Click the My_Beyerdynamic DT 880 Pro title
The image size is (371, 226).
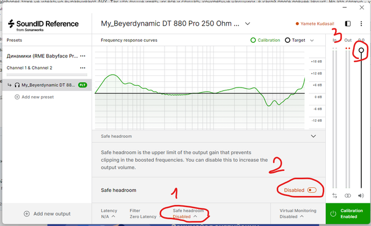click(x=170, y=24)
